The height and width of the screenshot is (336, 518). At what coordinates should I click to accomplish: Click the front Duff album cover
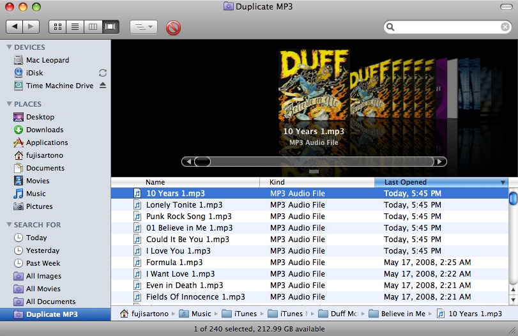coord(314,85)
